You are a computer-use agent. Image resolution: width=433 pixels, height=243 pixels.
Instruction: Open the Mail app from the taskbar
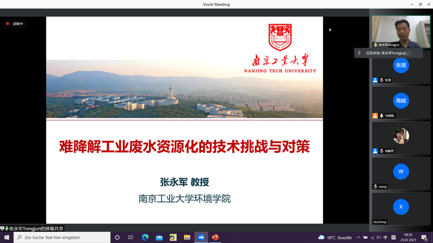159,237
